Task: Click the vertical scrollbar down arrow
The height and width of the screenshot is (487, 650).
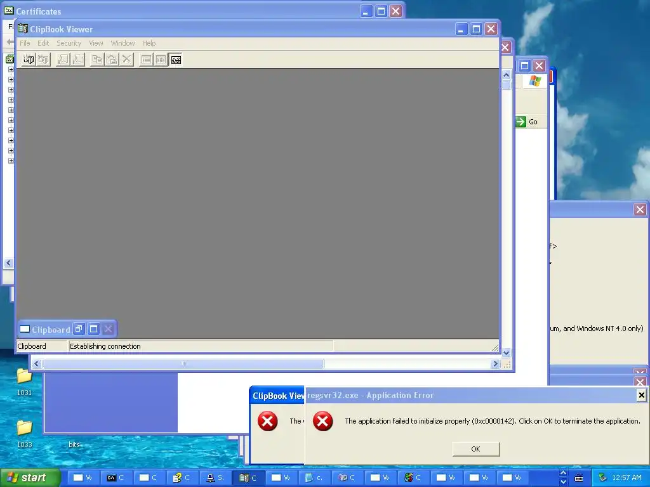Action: coord(506,353)
